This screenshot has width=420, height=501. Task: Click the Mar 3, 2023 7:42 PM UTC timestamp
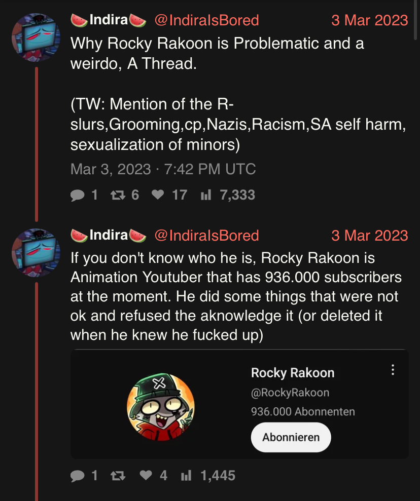click(x=163, y=169)
